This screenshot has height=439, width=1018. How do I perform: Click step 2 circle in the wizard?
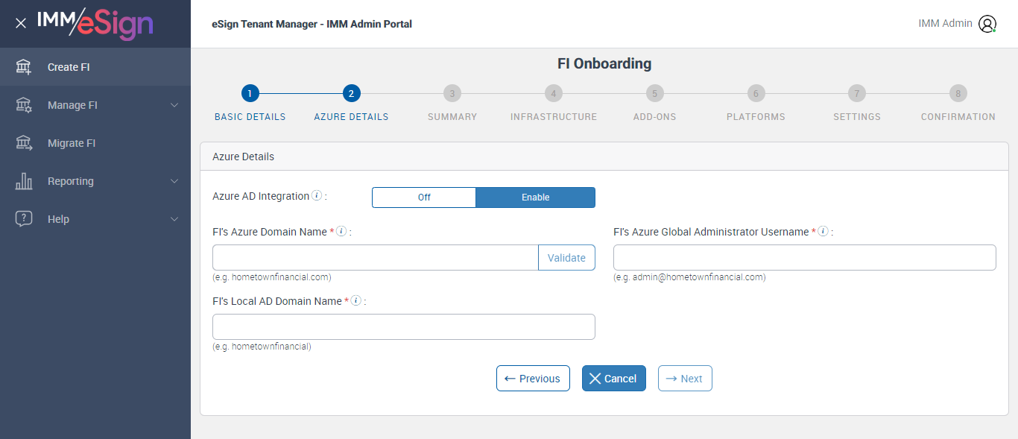point(351,93)
